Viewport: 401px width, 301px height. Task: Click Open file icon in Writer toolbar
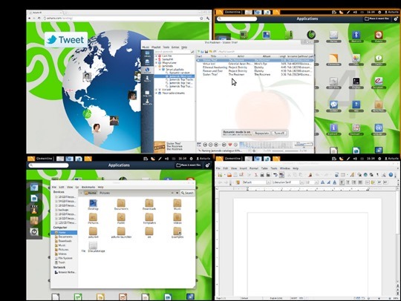point(229,175)
